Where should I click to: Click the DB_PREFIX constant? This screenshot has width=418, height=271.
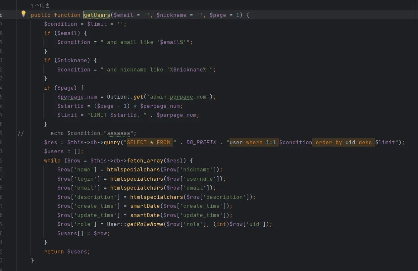(201, 142)
